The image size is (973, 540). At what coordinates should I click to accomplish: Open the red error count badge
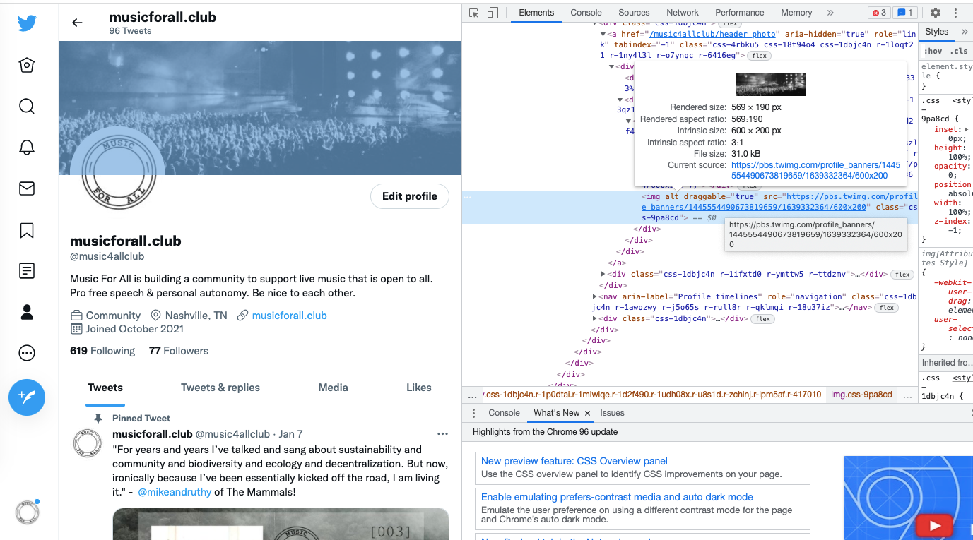click(x=879, y=13)
